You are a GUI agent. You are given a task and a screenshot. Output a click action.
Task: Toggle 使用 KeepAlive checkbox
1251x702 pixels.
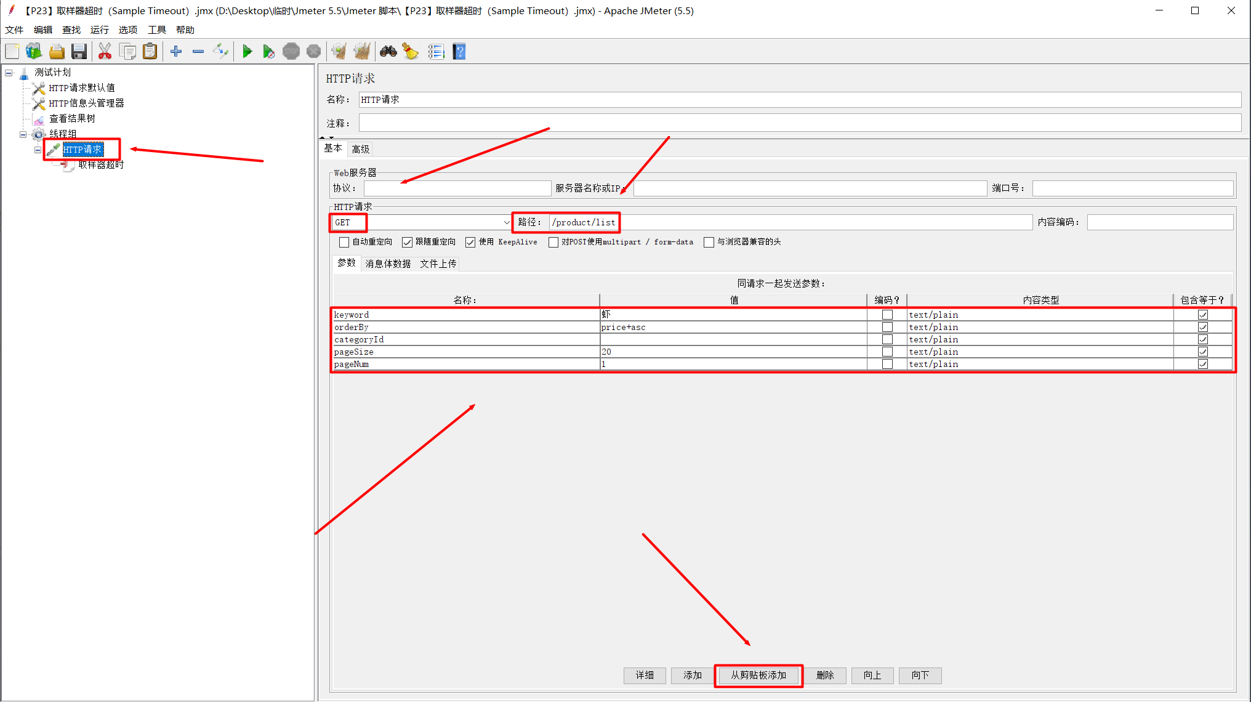pos(470,243)
